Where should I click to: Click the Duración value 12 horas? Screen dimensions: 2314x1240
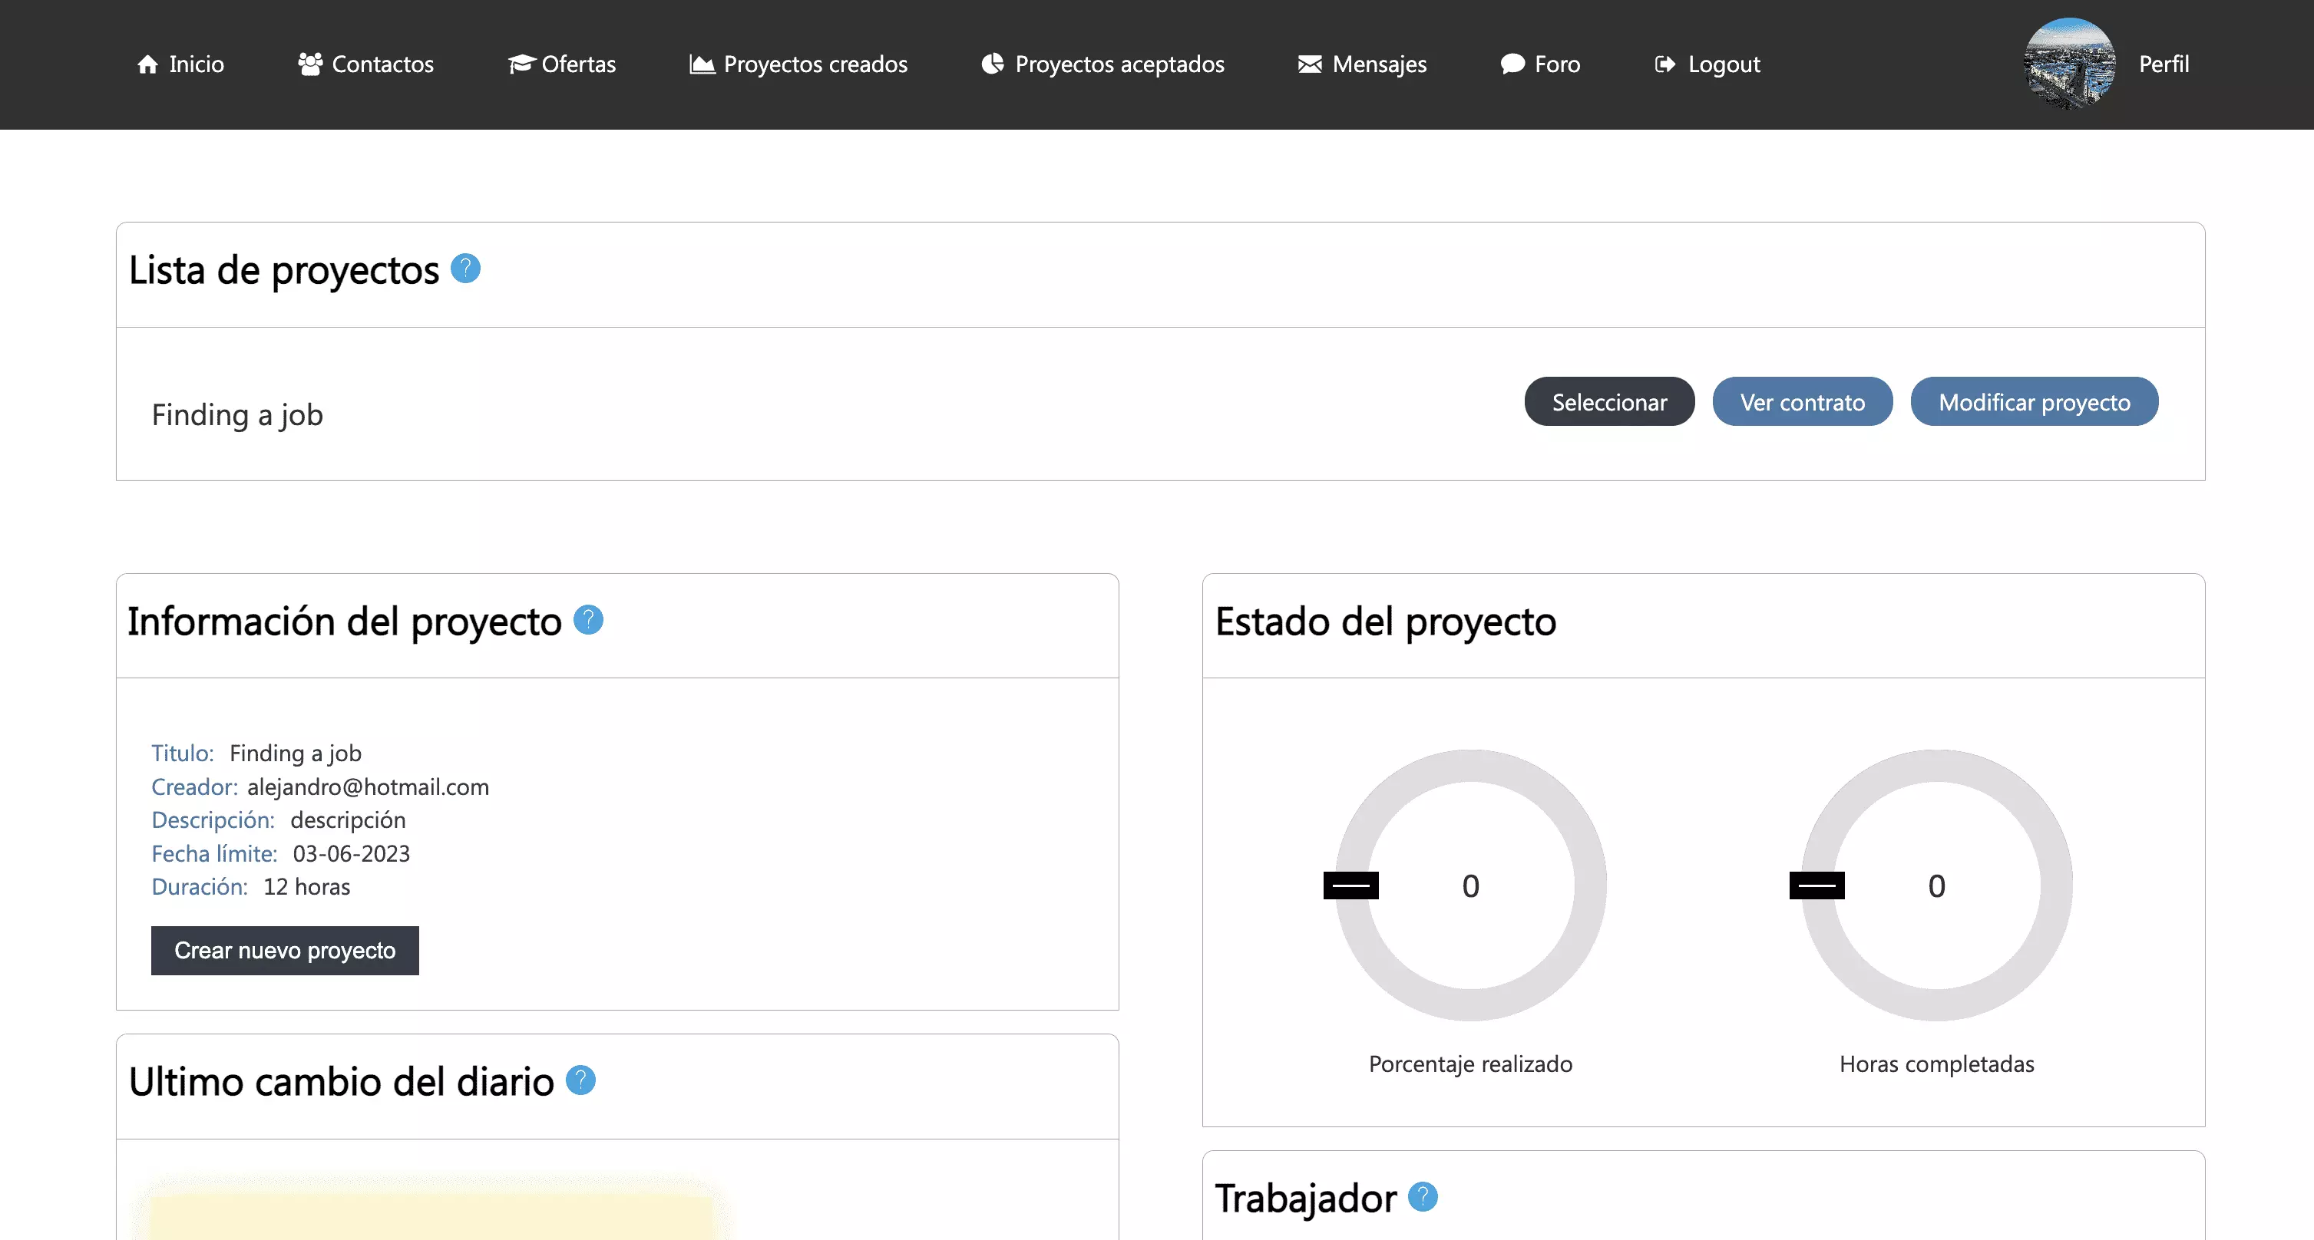(306, 886)
